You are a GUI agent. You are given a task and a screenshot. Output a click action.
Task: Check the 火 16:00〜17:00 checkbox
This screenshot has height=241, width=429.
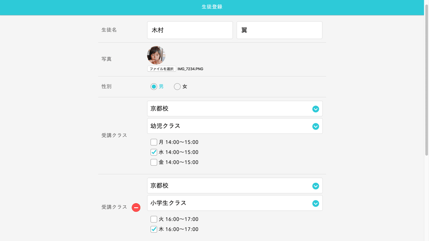click(154, 219)
